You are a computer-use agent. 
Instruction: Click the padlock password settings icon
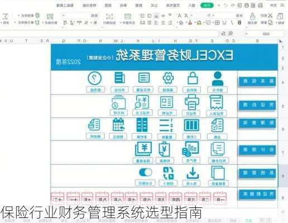point(193,79)
